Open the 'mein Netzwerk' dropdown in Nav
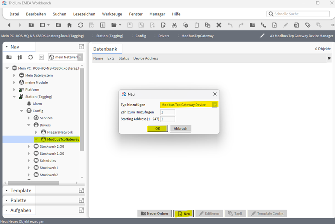The width and height of the screenshot is (335, 224). 80,57
